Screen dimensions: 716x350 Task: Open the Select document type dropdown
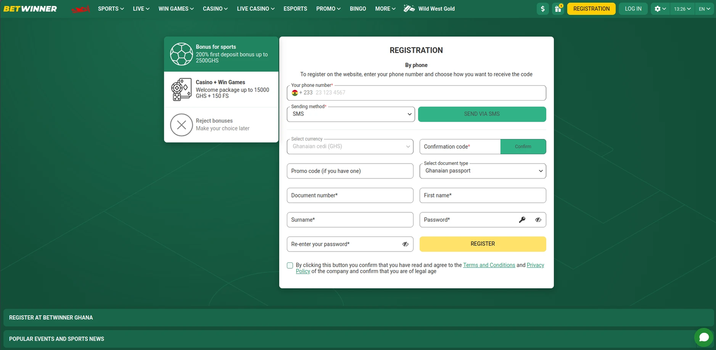[483, 171]
